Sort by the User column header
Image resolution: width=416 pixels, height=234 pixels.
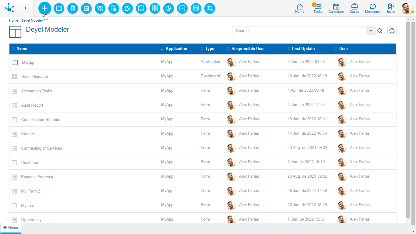(344, 49)
